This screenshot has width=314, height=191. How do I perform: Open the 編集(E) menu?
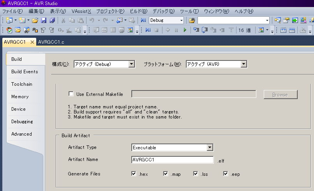coord(36,11)
